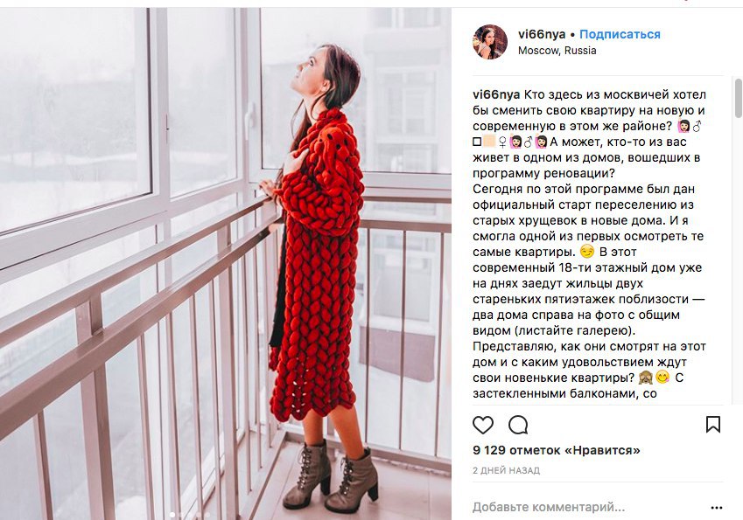Click vi66nya username at caption start

496,94
